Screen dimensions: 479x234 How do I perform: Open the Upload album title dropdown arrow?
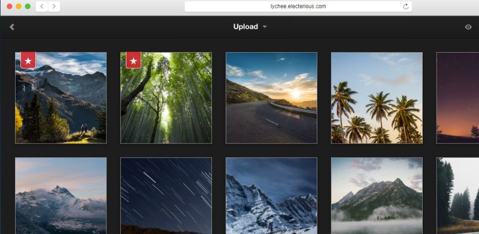pyautogui.click(x=265, y=27)
